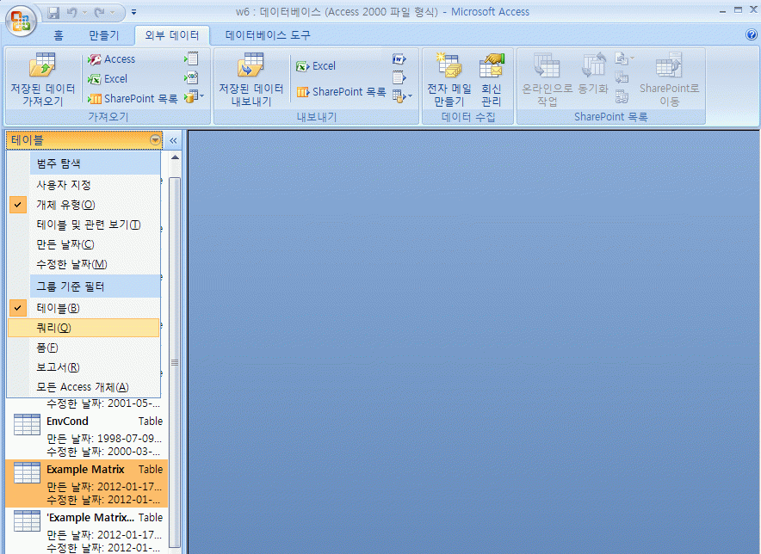This screenshot has height=554, width=761.
Task: Toggle 테이블 group filter option
Action: (58, 308)
